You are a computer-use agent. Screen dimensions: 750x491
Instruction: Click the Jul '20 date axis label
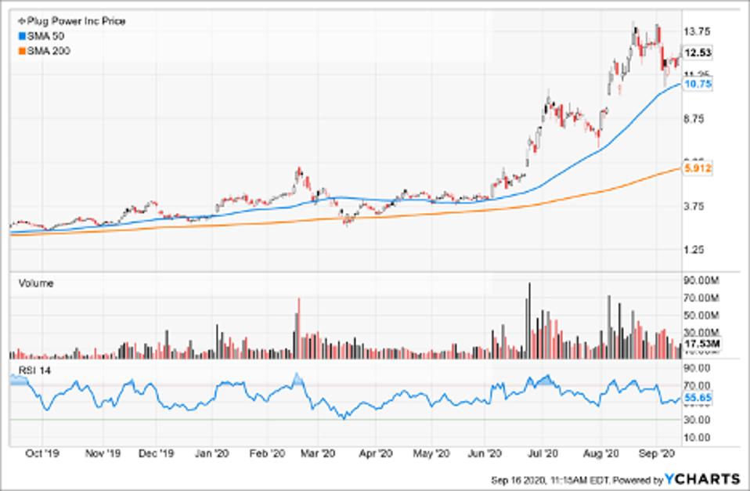(541, 453)
